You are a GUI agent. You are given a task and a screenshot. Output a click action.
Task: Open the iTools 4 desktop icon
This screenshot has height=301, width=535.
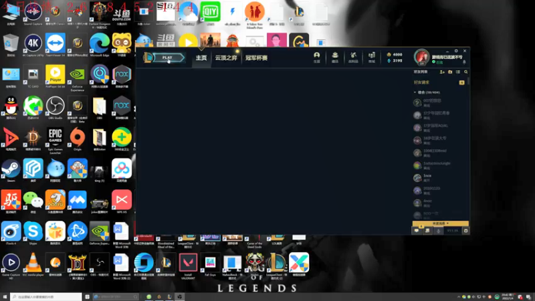(x=11, y=233)
